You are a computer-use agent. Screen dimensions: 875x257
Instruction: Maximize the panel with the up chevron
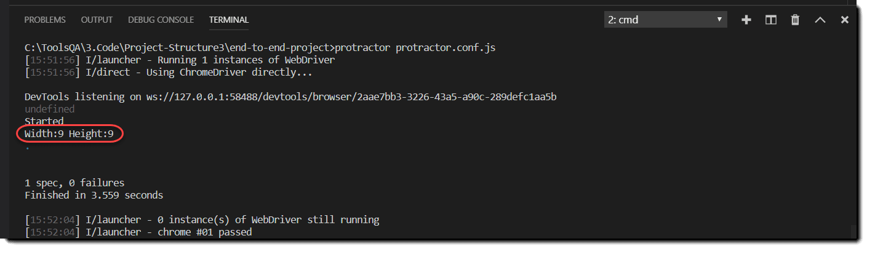tap(820, 20)
